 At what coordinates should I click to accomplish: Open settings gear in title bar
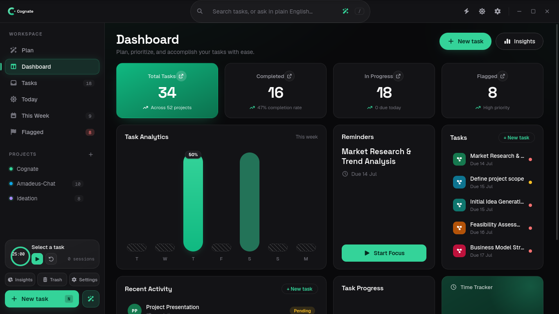(498, 11)
